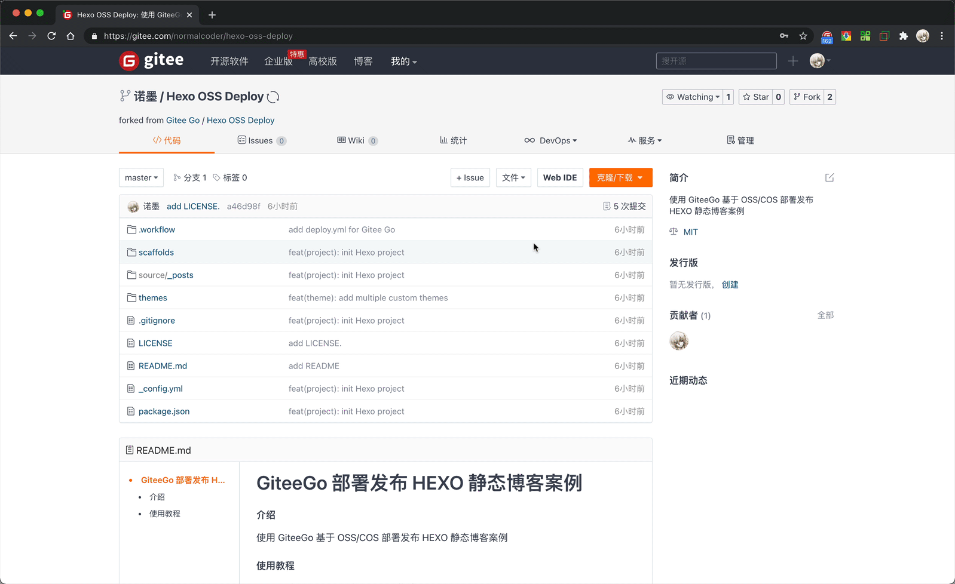955x584 pixels.
Task: Open the Gitee Go upstream link
Action: click(183, 120)
